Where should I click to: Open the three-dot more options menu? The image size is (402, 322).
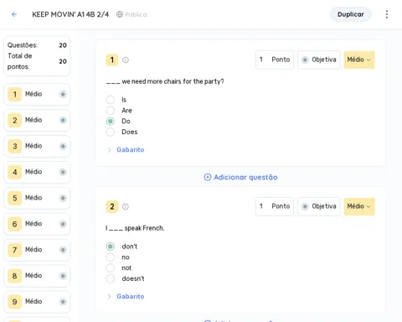[x=387, y=14]
